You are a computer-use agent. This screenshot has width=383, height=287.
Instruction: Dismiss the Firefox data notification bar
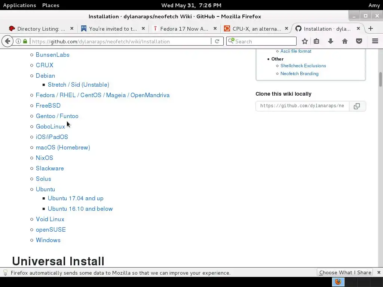[379, 272]
